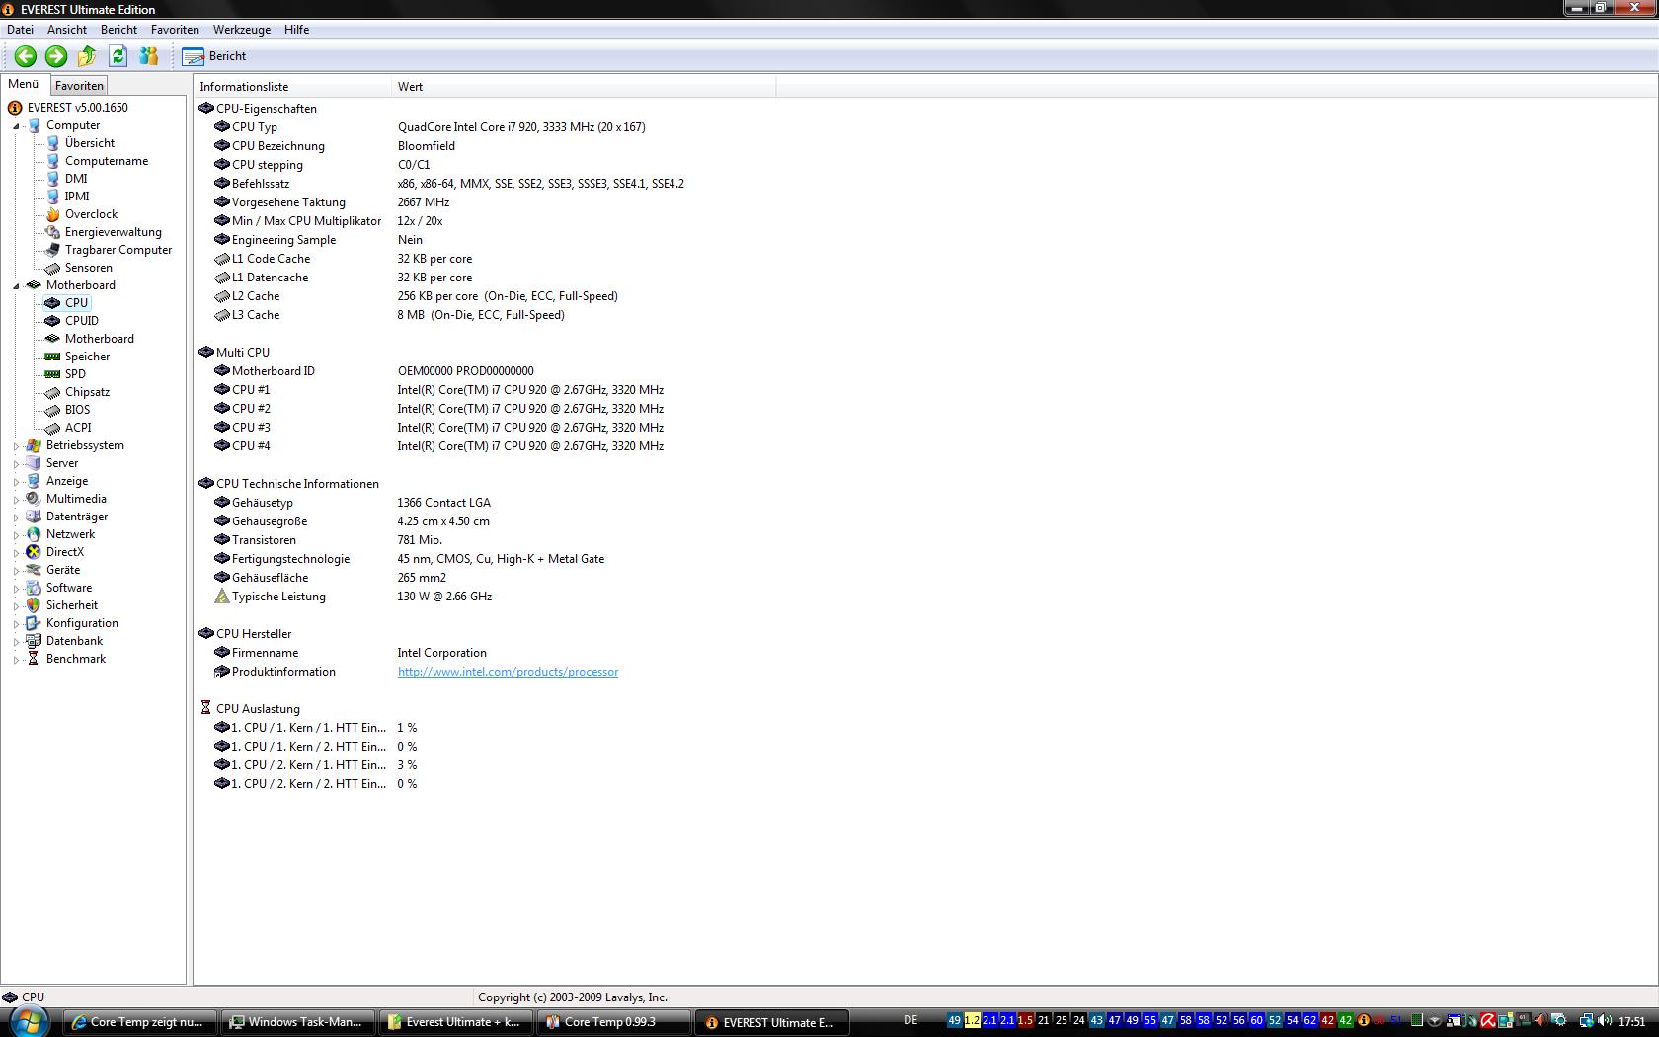Viewport: 1659px width, 1037px height.
Task: Expand the Server tree node
Action: click(x=16, y=464)
